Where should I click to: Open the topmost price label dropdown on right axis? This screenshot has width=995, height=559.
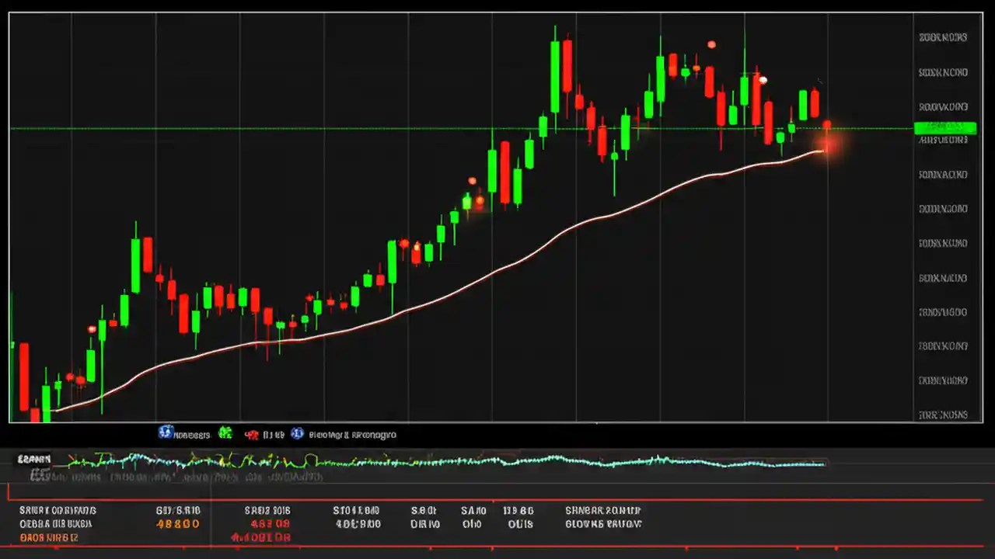(x=942, y=37)
